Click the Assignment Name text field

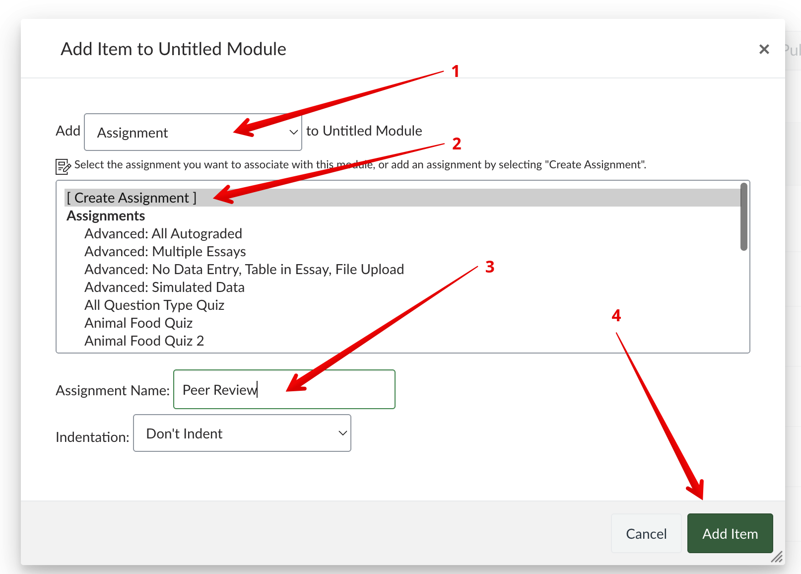tap(284, 390)
